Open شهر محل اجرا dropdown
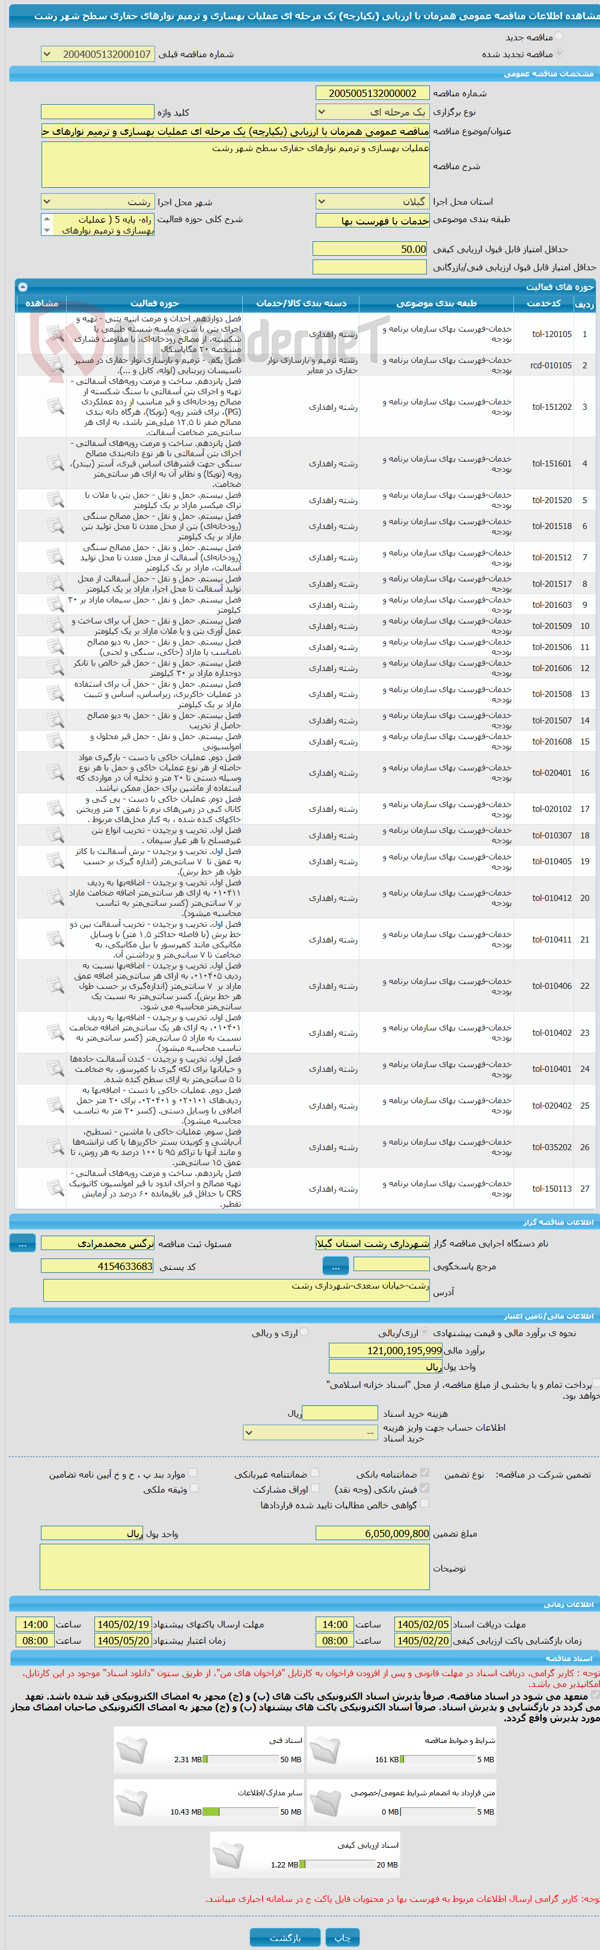The height and width of the screenshot is (1950, 600). (97, 202)
